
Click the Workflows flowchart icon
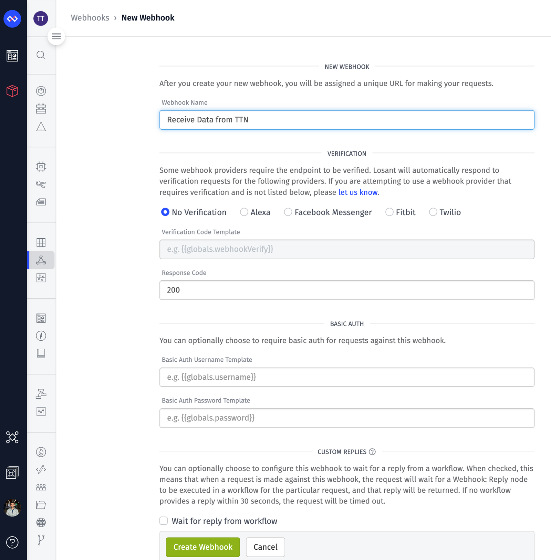pyautogui.click(x=41, y=260)
